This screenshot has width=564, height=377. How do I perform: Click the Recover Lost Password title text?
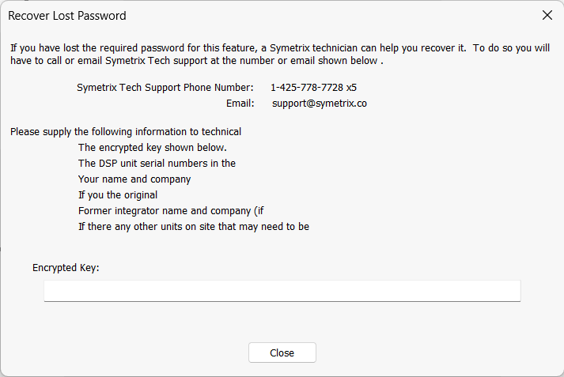67,16
